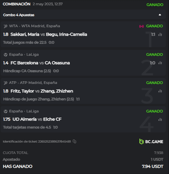Click the tennis racket icon next to WTA
The width and height of the screenshot is (169, 174).
pyautogui.click(x=6, y=26)
